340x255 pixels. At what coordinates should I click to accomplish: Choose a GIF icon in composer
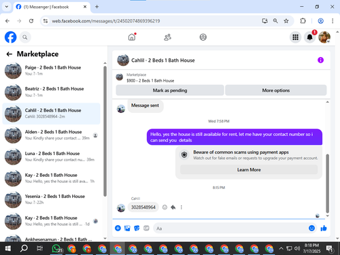click(x=146, y=228)
